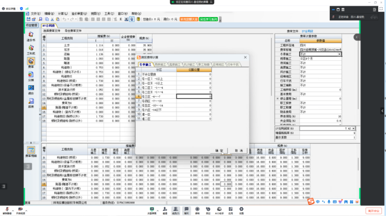Click the sigma sum toolbar icon
Viewport: 386px width, 216px height.
[120, 19]
